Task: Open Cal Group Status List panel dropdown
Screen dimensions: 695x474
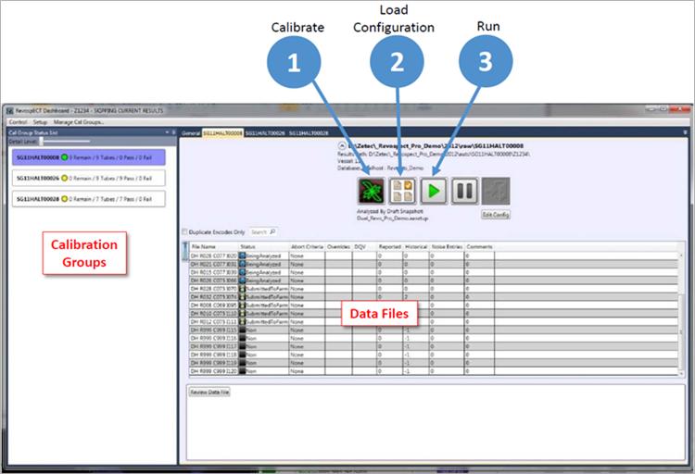Action: [x=168, y=133]
